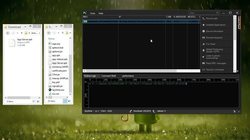Click the upload arrow icon in status bar
The image size is (250, 140).
pos(154,111)
